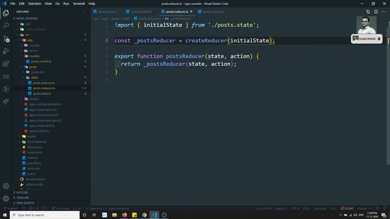
Task: Split the editor to the right
Action: 376,12
